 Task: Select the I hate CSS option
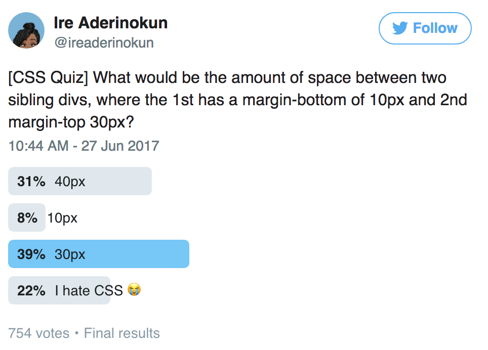click(75, 290)
